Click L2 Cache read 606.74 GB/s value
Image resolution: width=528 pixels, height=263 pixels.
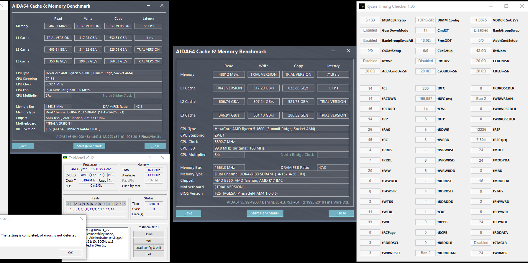pos(229,102)
